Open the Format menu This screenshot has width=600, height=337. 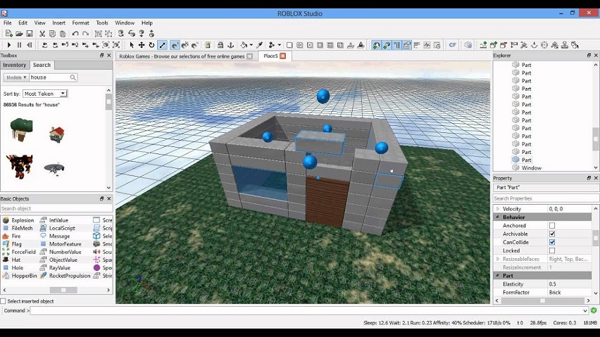pyautogui.click(x=81, y=23)
